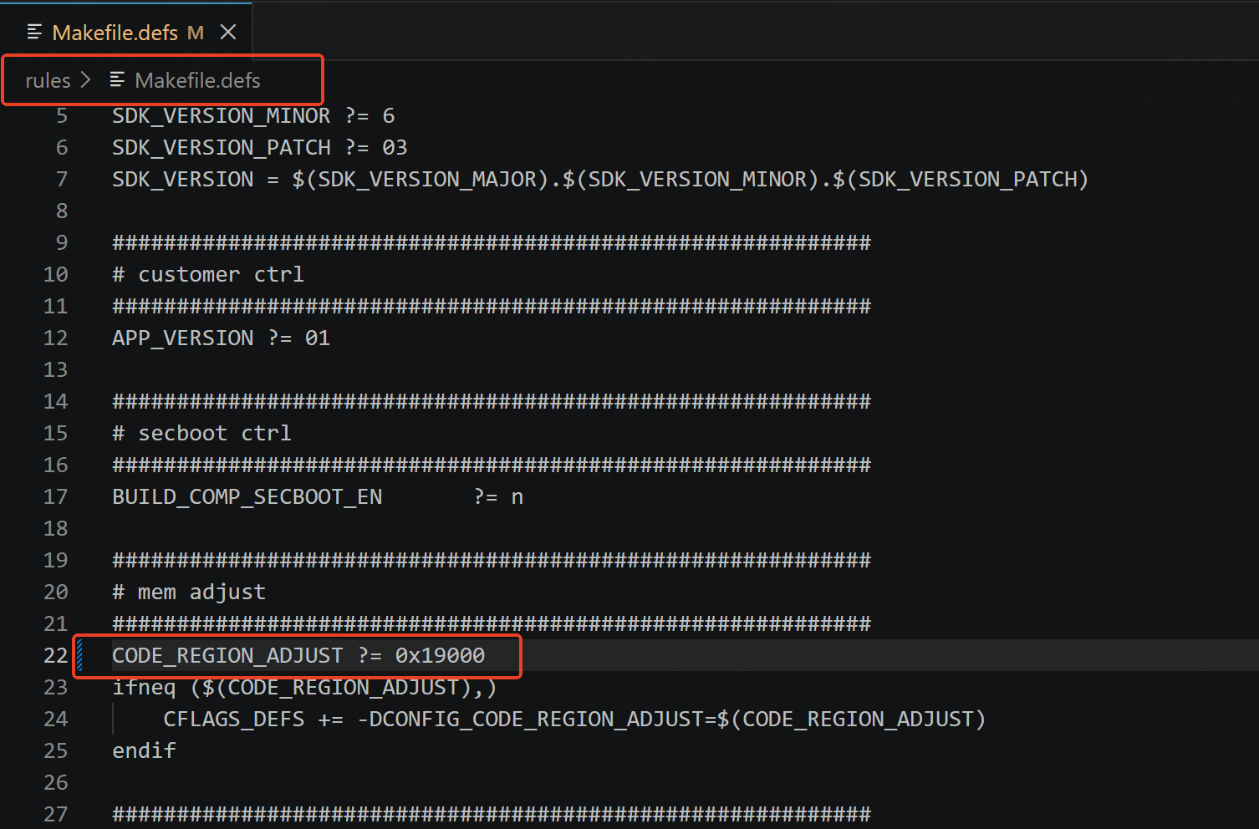Click the '# customer ctrl' comment
Screen dimensions: 1259x829
[x=208, y=274]
